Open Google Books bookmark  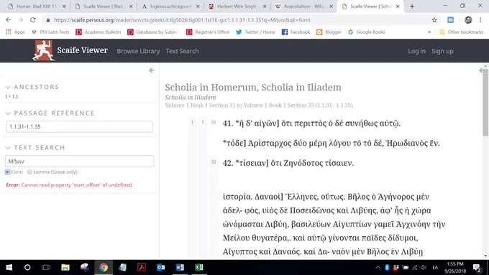click(367, 32)
